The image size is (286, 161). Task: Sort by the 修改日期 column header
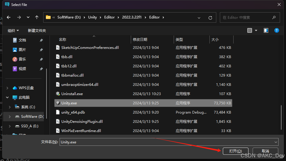click(x=140, y=39)
